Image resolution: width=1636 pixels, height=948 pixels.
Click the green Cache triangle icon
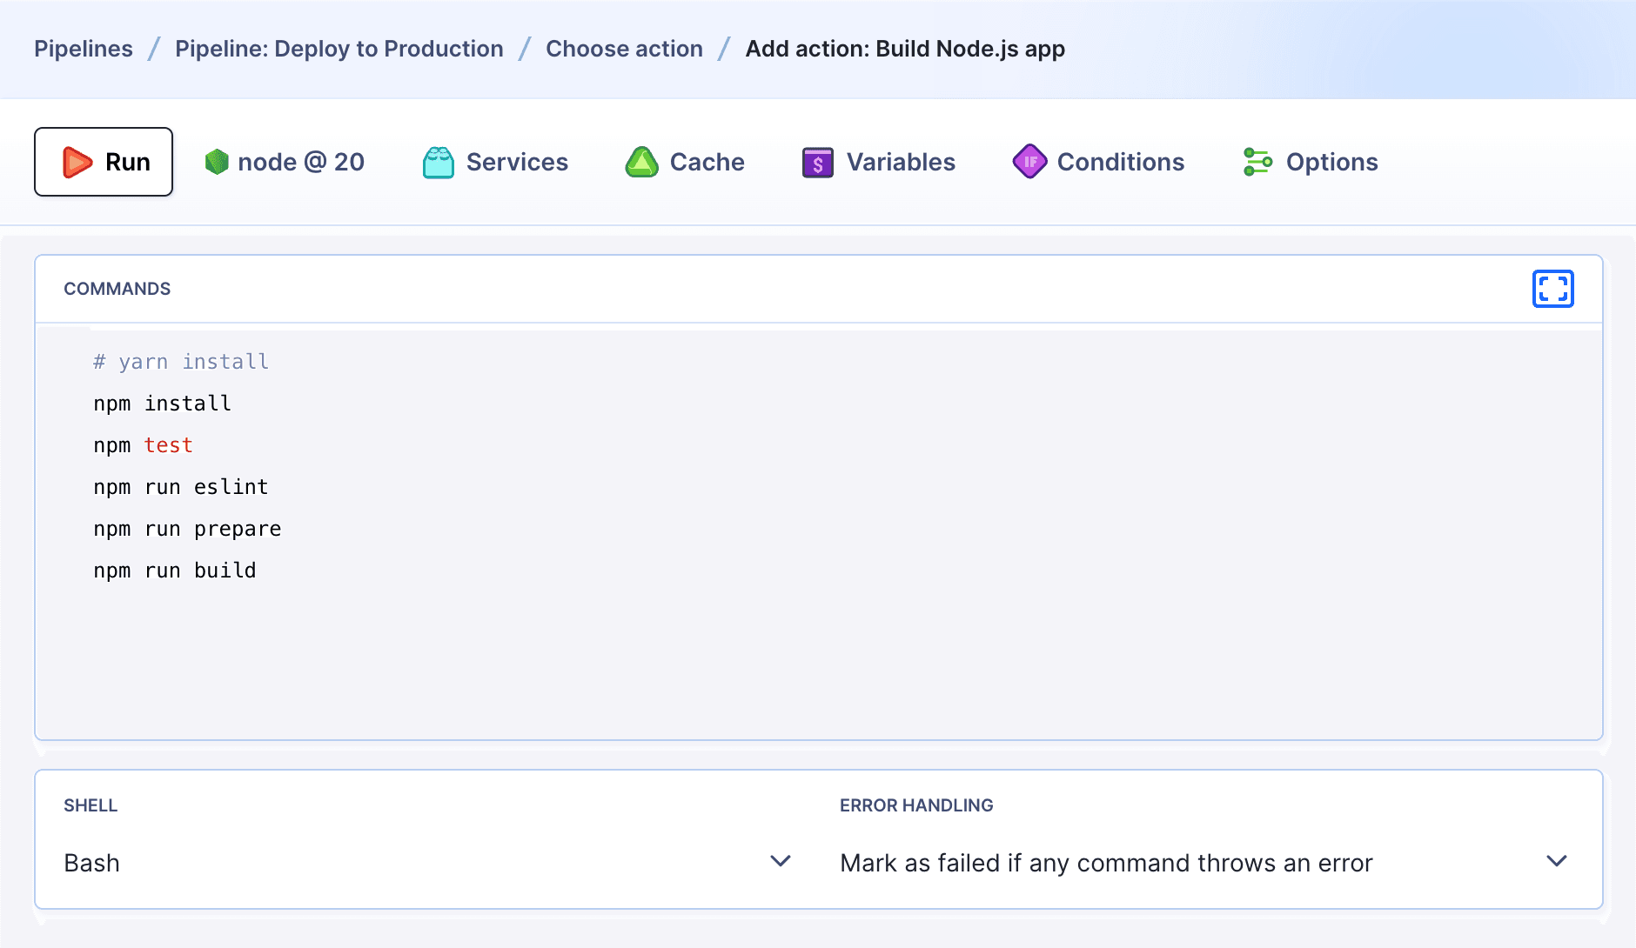point(642,162)
